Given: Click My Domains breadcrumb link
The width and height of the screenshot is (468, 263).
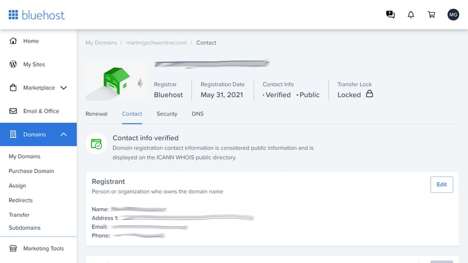Looking at the screenshot, I should (101, 43).
